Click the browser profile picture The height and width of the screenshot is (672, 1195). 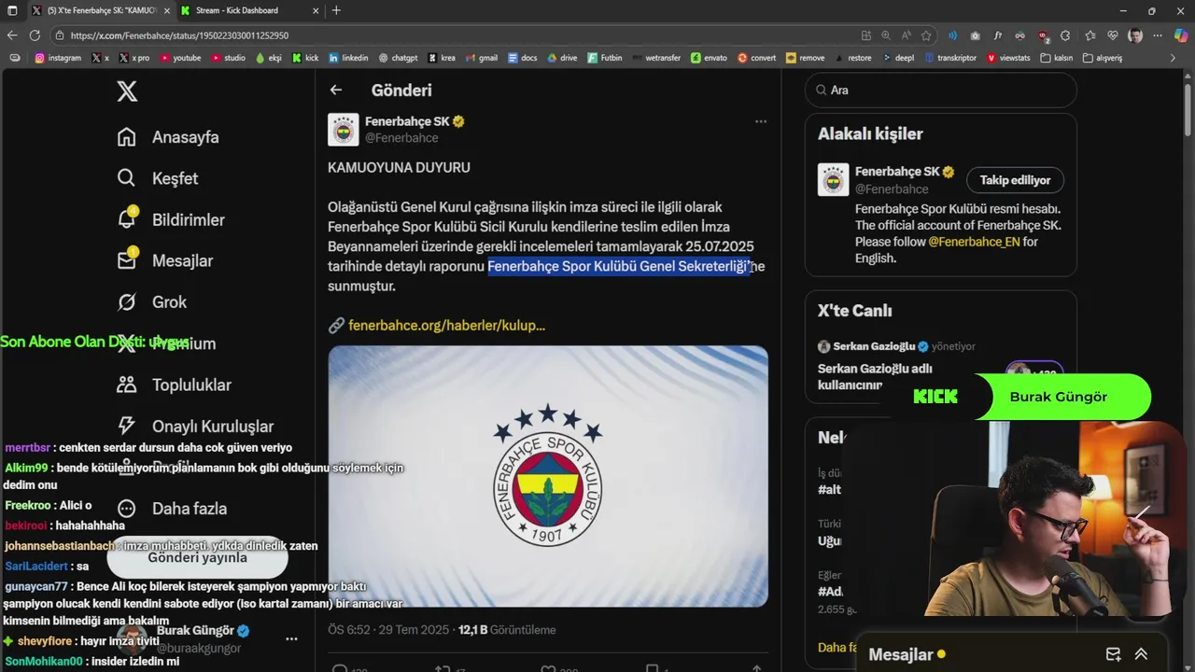[1135, 35]
